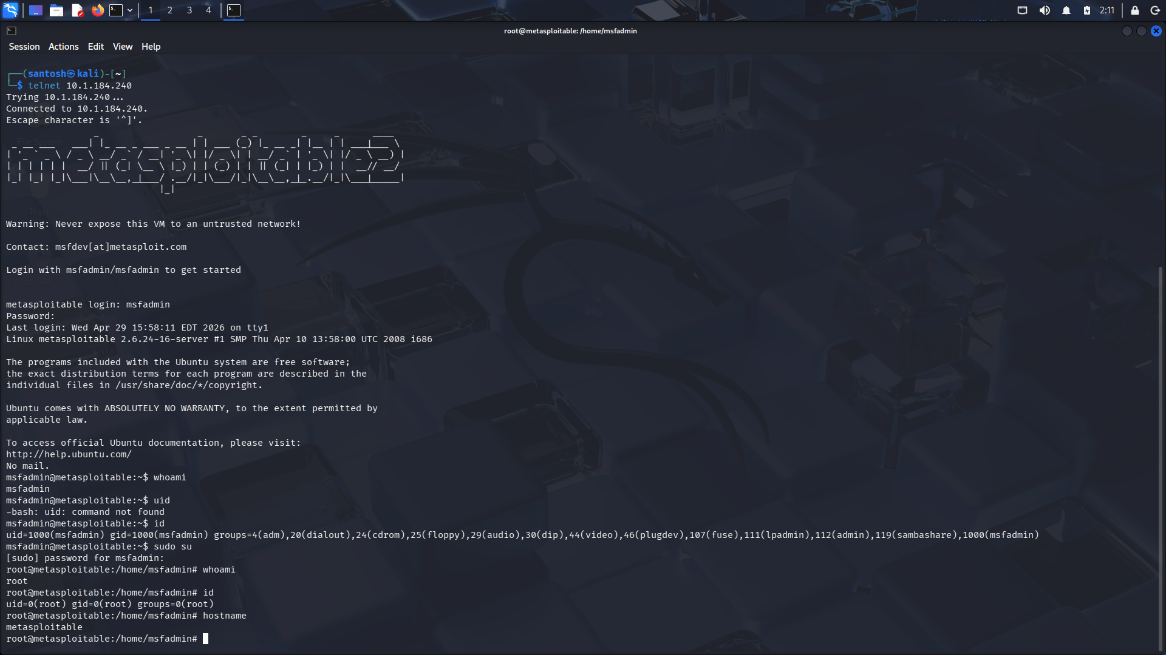
Task: Launch Firefox from the top panel
Action: 98,10
